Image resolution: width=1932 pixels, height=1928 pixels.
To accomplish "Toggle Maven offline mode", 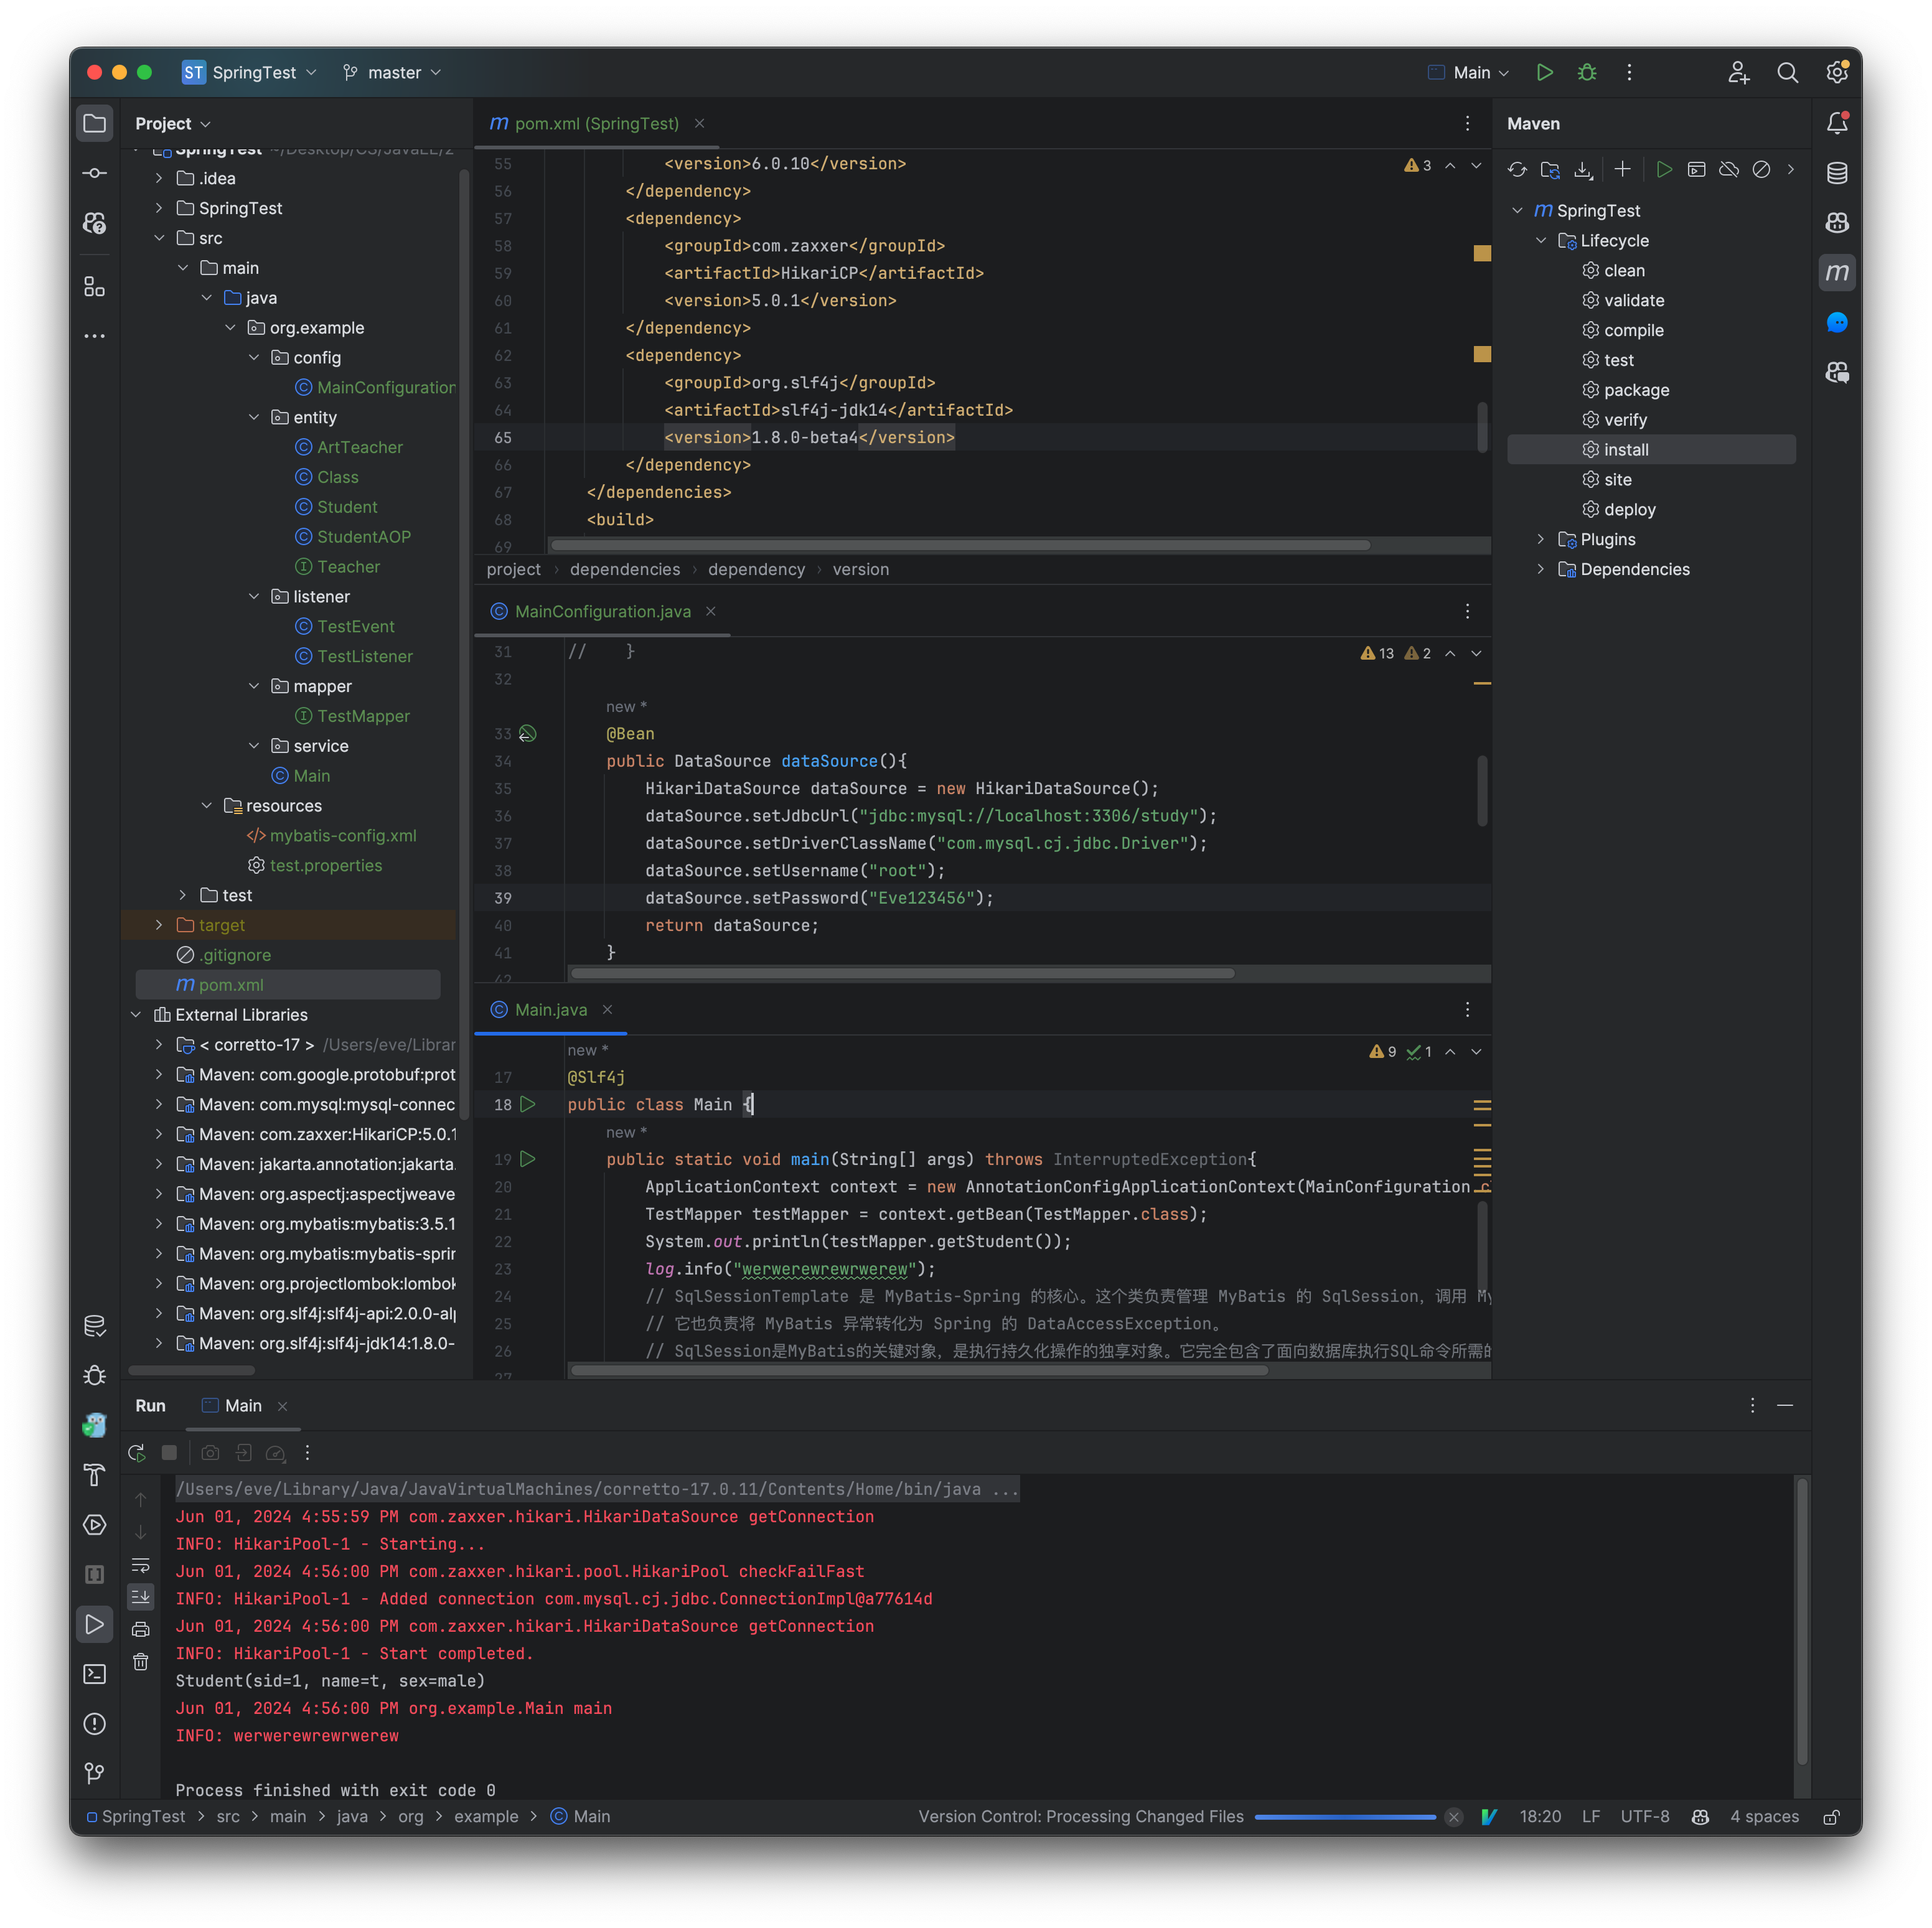I will (x=1729, y=169).
